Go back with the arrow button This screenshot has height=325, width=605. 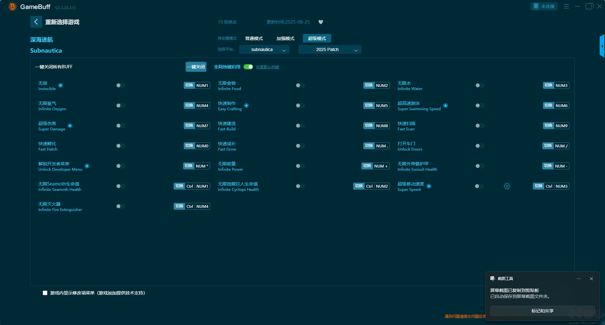pos(36,22)
